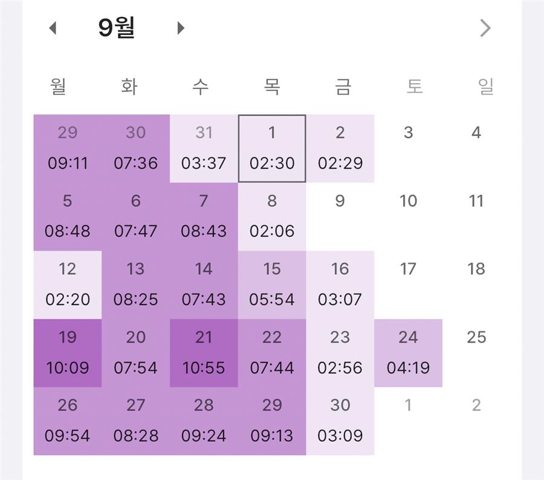Image resolution: width=544 pixels, height=480 pixels.
Task: Select September 30 with 03:09
Action: click(x=340, y=421)
